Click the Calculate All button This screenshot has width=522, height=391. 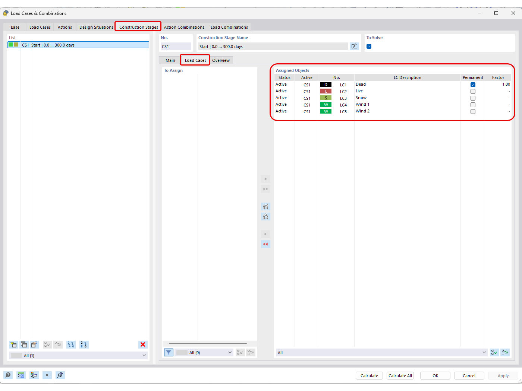coord(400,375)
